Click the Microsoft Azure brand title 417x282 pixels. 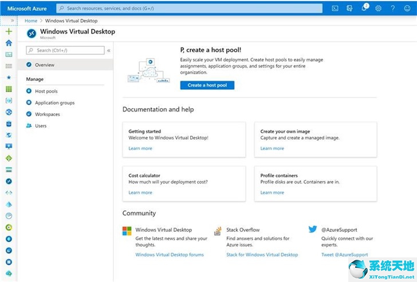tap(27, 9)
